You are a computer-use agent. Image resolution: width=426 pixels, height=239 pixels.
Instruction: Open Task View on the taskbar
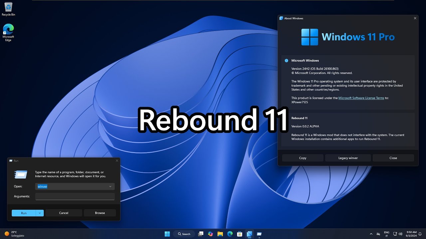(x=201, y=234)
